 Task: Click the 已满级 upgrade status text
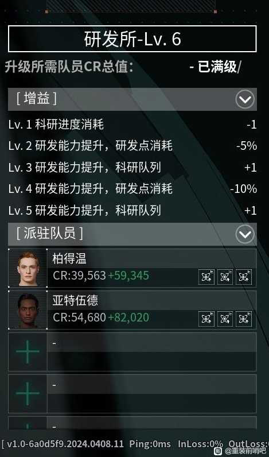pos(217,67)
